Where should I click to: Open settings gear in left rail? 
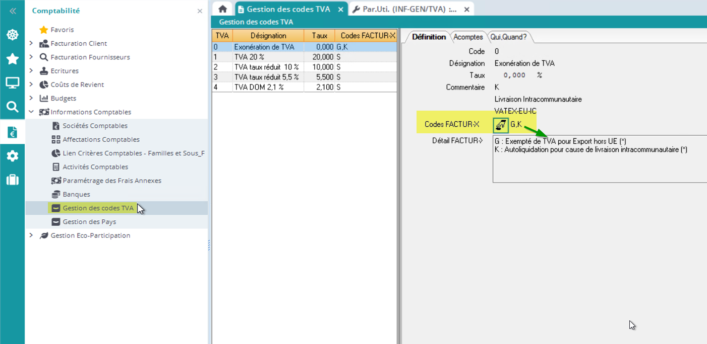(x=13, y=156)
